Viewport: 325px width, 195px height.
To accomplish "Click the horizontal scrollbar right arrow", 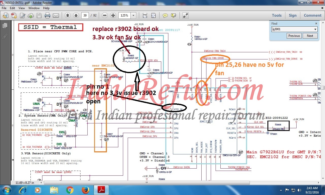I will [x=318, y=183].
